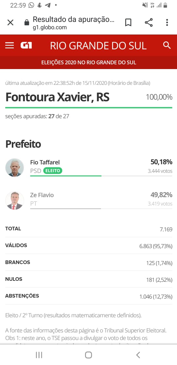
Task: Open Rio Grande do Sul header title
Action: 98,46
